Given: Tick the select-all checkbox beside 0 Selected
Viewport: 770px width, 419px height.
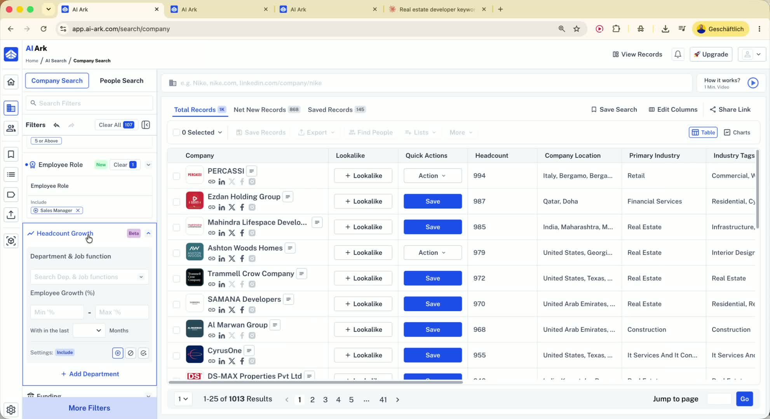Looking at the screenshot, I should coord(176,133).
